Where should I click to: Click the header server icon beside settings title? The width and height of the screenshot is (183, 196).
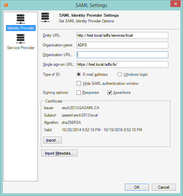tap(45, 17)
